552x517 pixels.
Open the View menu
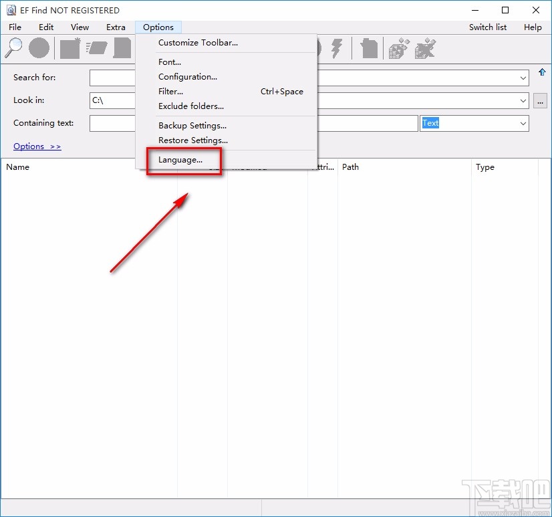click(x=80, y=27)
